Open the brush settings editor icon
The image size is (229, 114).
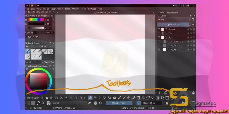click(x=43, y=103)
